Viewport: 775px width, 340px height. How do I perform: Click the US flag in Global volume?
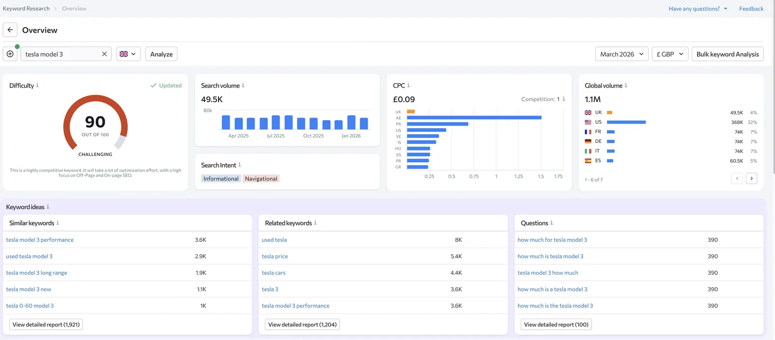(x=588, y=122)
